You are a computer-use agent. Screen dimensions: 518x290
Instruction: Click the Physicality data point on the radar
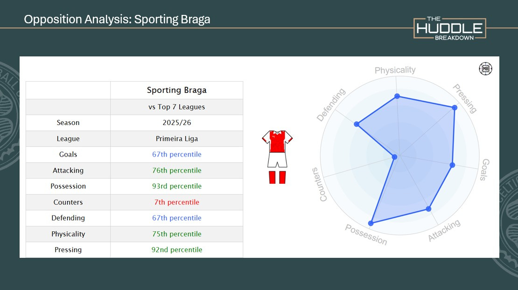coord(397,96)
